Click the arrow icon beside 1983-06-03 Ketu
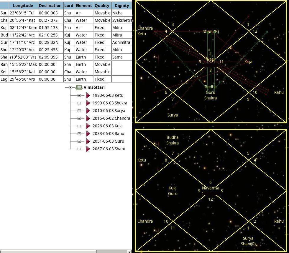This screenshot has width=289, height=253. click(88, 95)
